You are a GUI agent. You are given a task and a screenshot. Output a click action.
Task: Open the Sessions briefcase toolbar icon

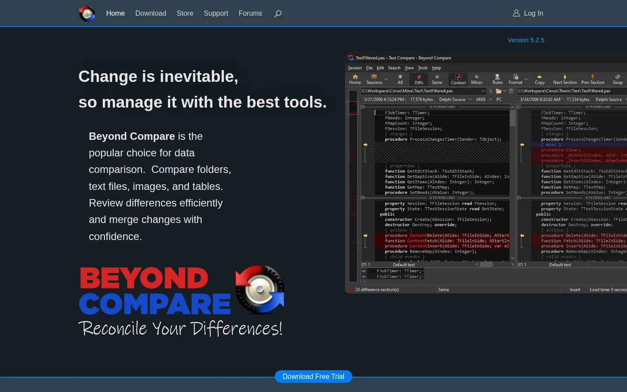click(x=374, y=79)
